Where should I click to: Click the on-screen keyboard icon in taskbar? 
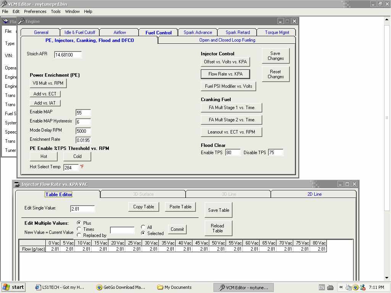[x=330, y=287]
